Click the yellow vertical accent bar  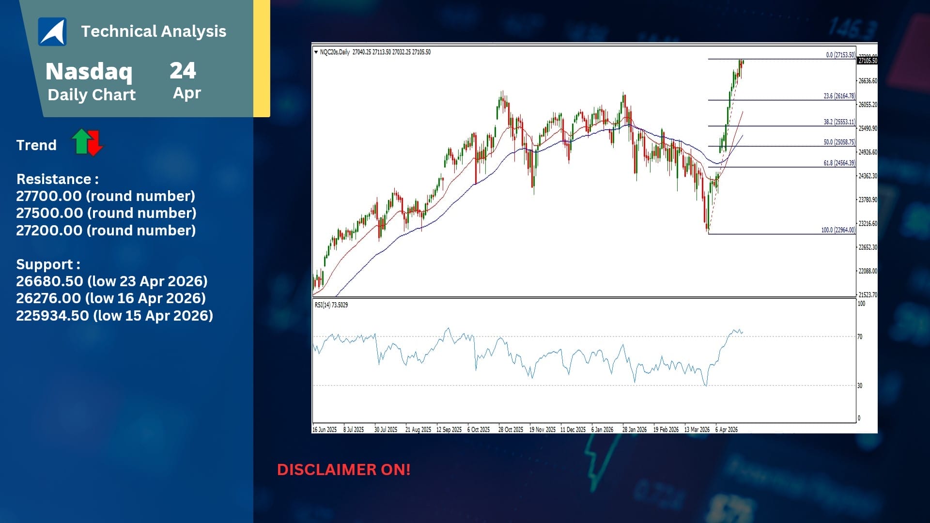tap(262, 58)
